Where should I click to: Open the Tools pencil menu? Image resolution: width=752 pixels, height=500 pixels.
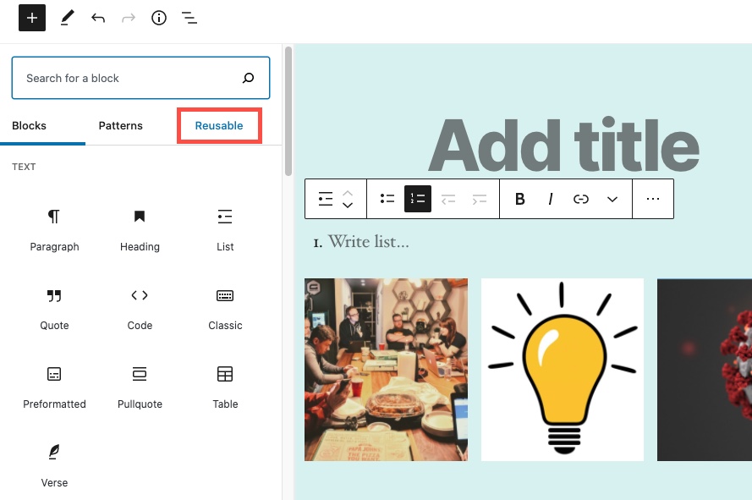pos(67,18)
